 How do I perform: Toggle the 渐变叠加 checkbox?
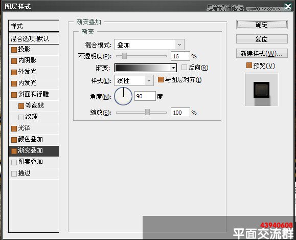[x=14, y=151]
